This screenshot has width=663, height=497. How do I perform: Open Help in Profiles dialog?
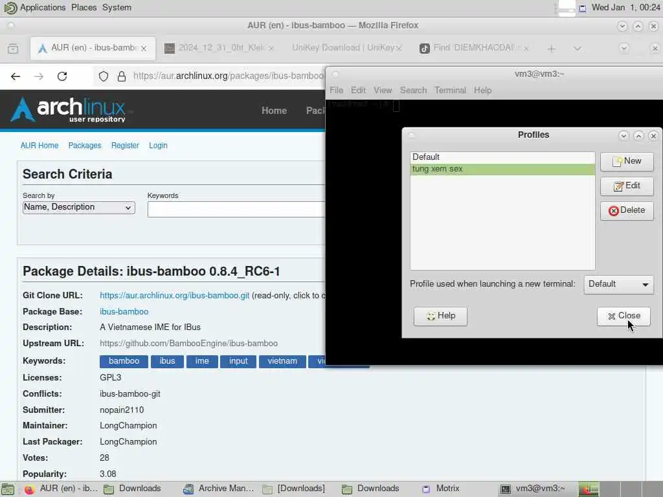click(x=440, y=316)
